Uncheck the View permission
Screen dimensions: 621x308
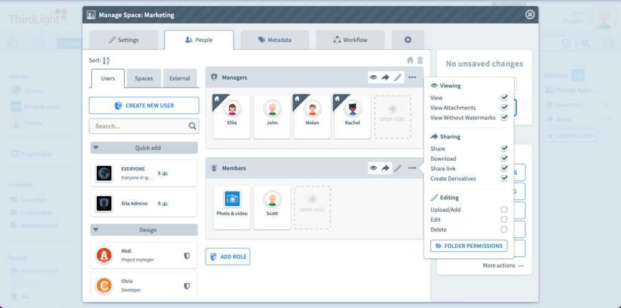pyautogui.click(x=504, y=97)
